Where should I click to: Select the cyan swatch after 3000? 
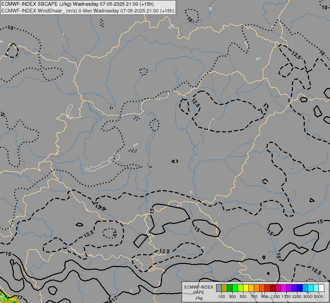point(311,288)
